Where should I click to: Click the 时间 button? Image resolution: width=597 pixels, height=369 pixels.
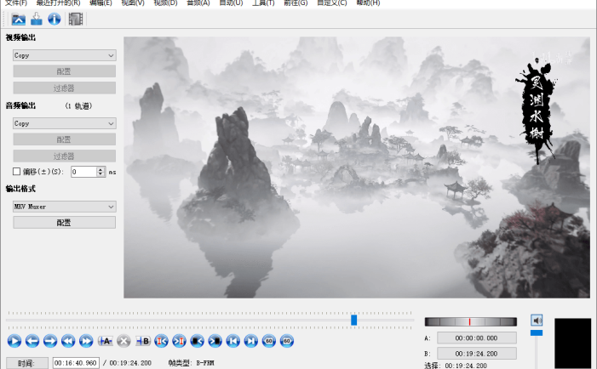(x=27, y=363)
